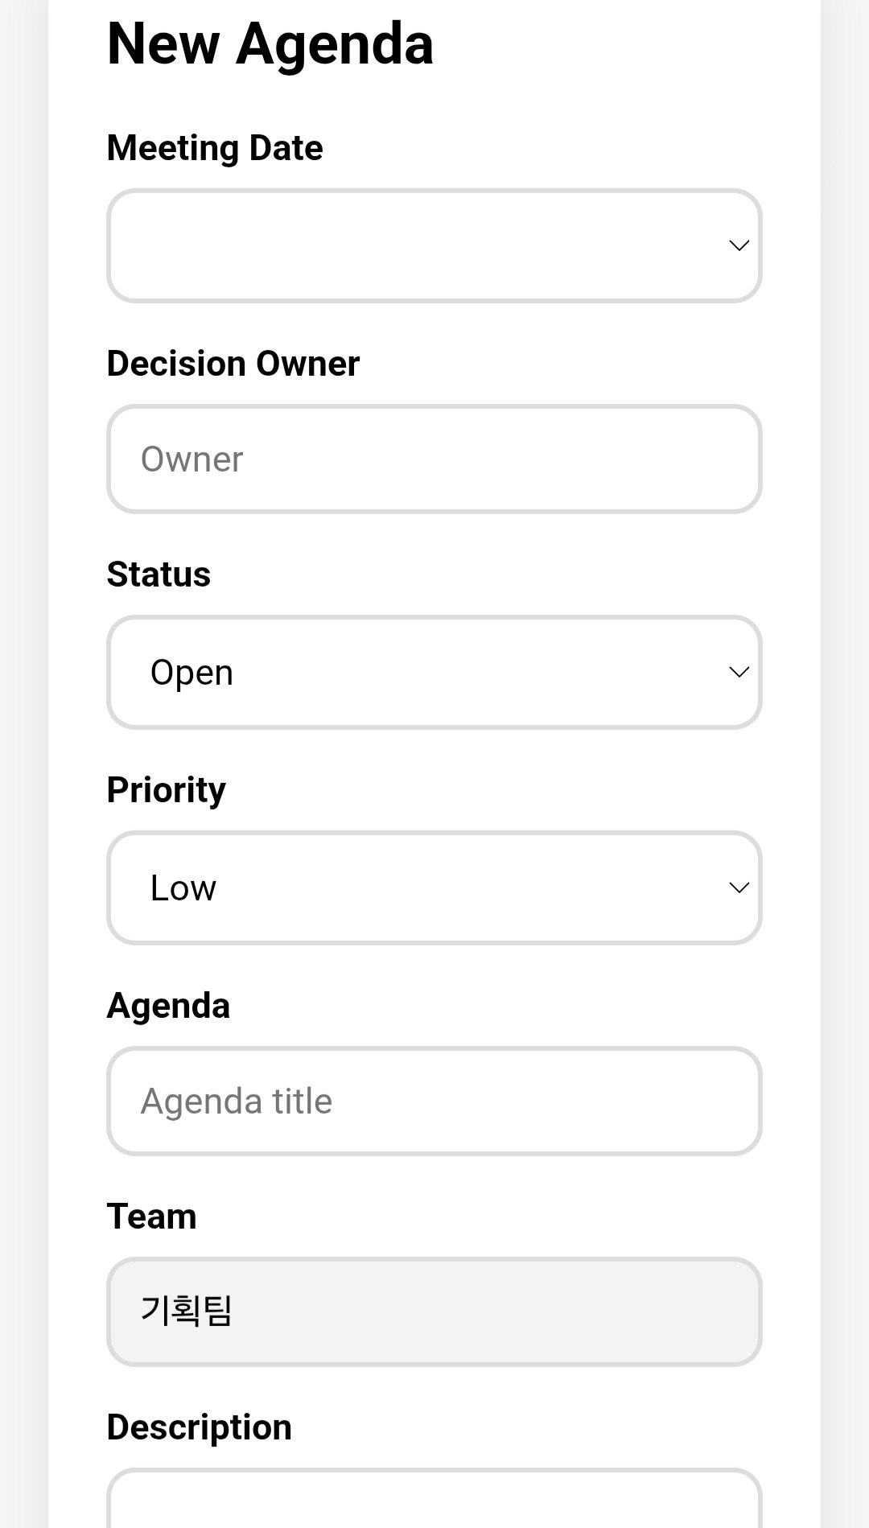Viewport: 869px width, 1528px height.
Task: Open the Meeting Date dropdown
Action: (434, 246)
